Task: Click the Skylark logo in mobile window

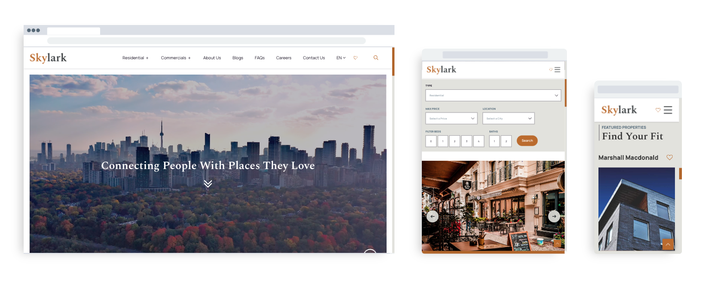Action: tap(619, 110)
